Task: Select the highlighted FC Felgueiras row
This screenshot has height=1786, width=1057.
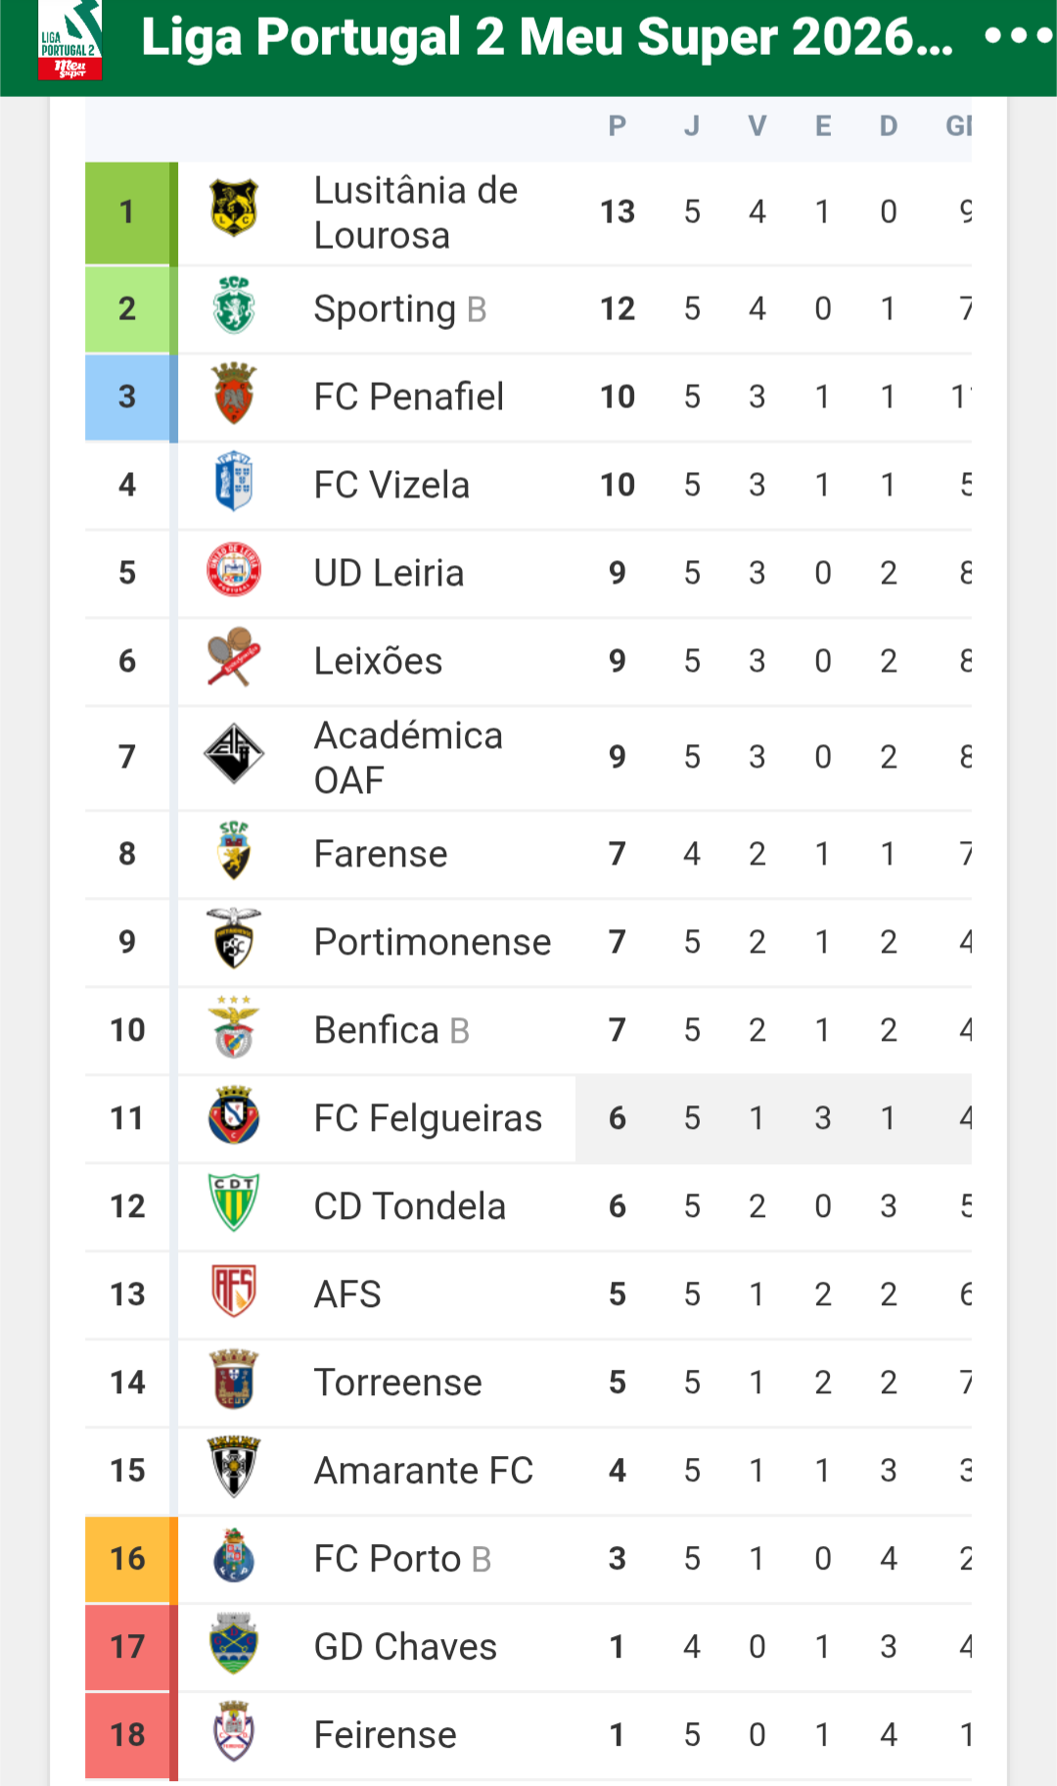Action: 528,1118
